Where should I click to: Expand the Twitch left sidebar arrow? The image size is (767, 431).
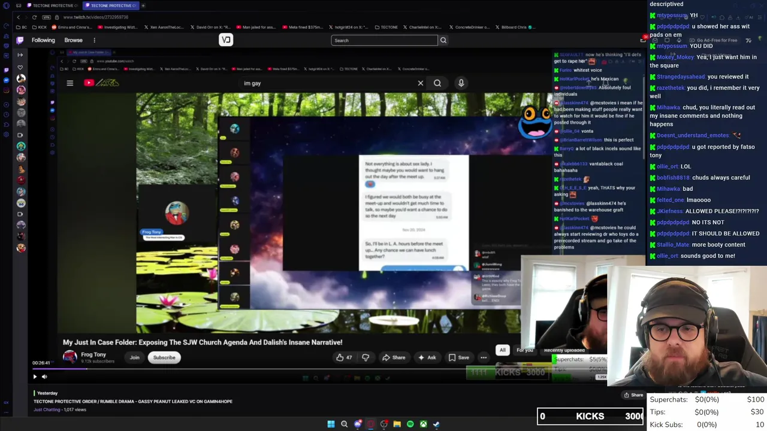tap(20, 55)
